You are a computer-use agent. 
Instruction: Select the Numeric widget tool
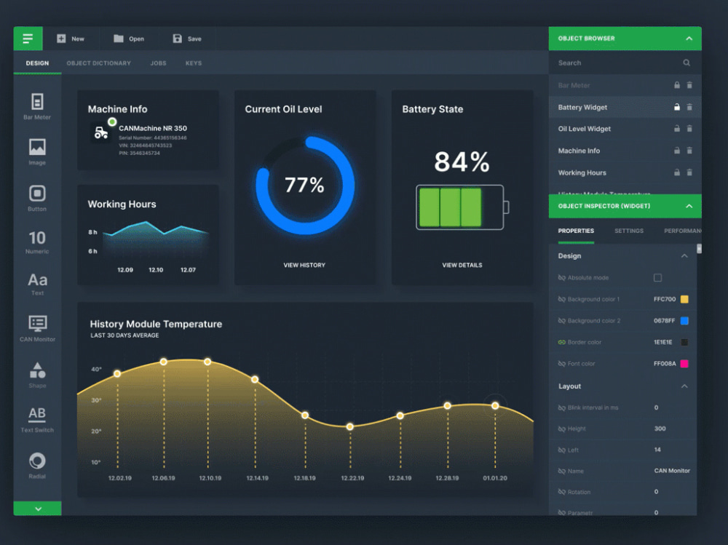37,242
